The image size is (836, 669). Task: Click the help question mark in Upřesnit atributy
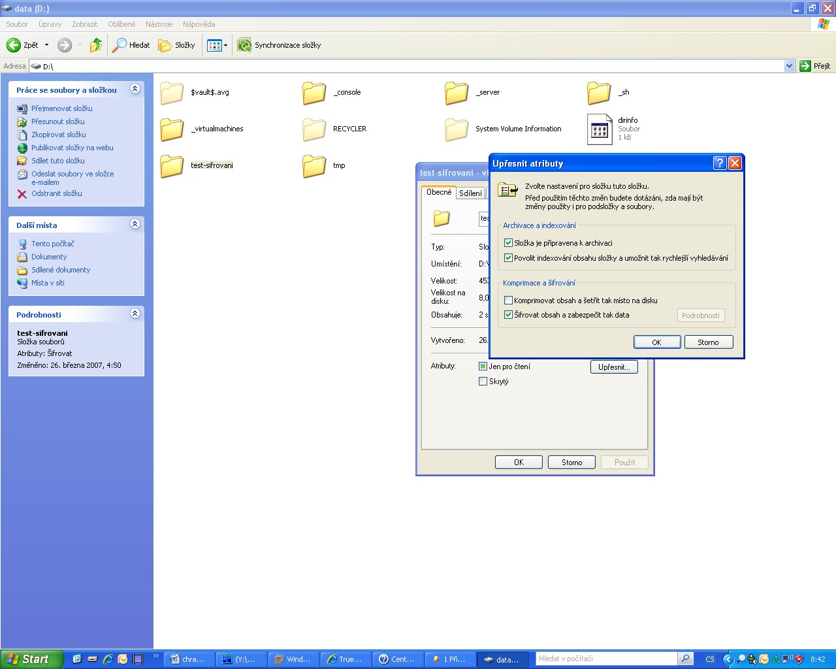(719, 163)
